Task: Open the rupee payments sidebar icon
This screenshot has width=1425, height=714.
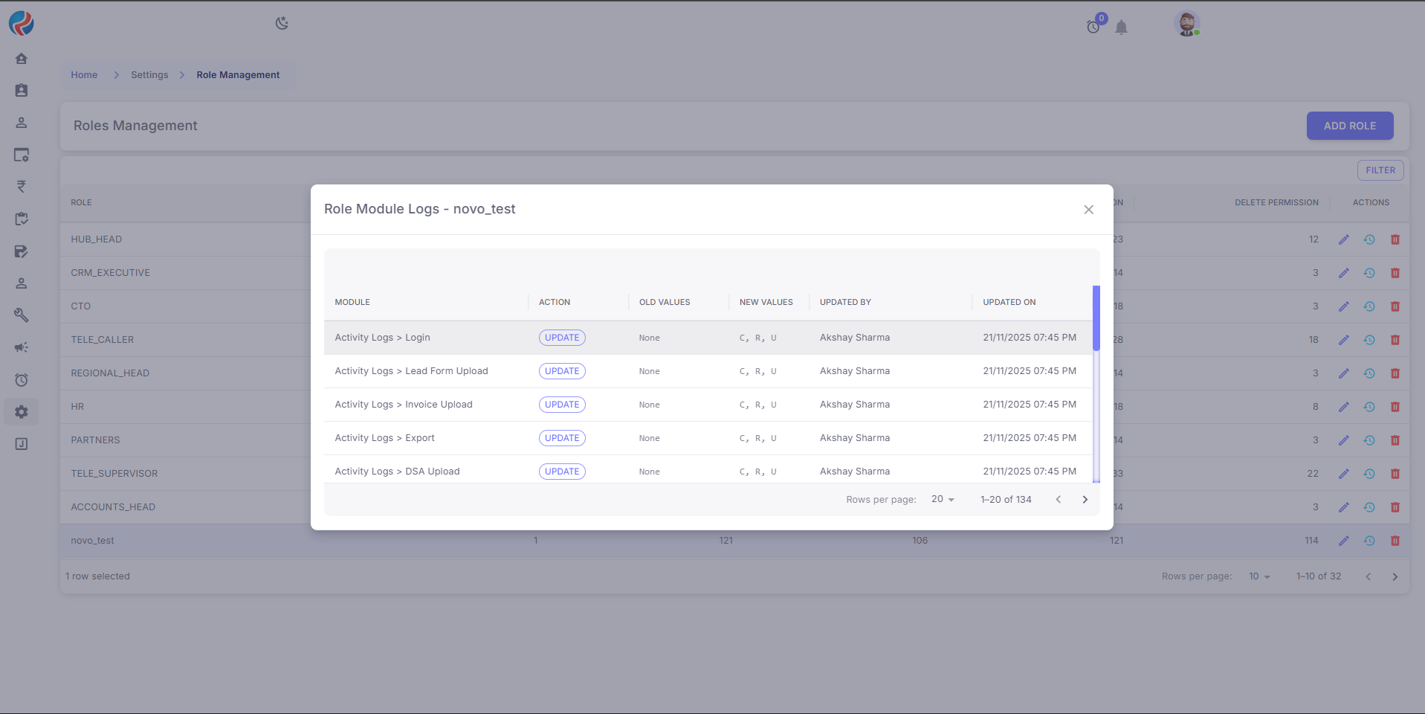Action: tap(22, 187)
